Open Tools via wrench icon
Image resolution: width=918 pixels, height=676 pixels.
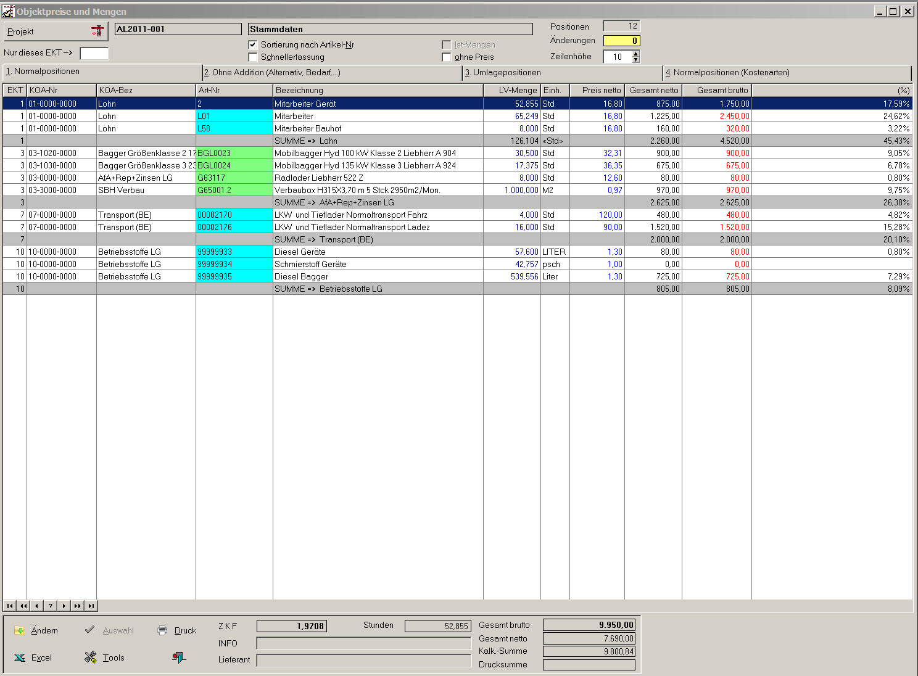click(x=91, y=657)
